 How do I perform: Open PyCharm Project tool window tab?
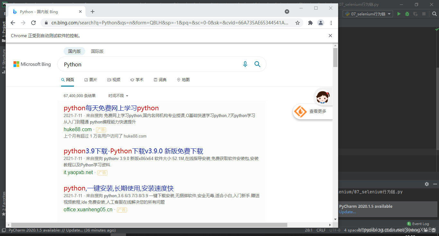4,31
